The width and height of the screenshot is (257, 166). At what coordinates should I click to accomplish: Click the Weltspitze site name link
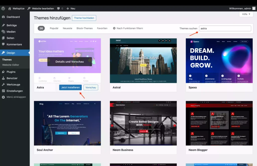(x=18, y=9)
